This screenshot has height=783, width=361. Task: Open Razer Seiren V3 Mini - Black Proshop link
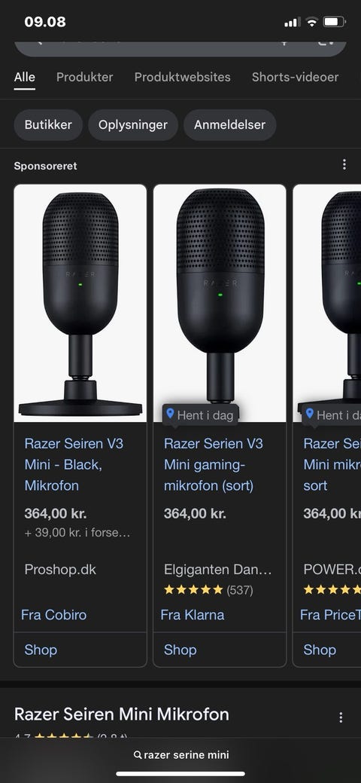coord(74,464)
